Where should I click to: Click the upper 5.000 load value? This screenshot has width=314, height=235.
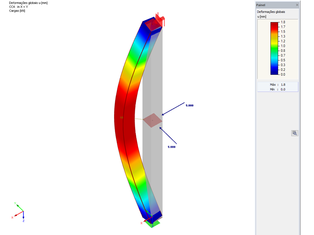[190, 106]
